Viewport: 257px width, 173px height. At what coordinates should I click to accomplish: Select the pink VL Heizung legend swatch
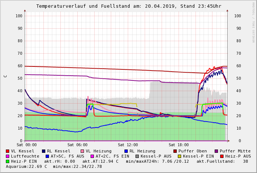[x=82, y=151]
